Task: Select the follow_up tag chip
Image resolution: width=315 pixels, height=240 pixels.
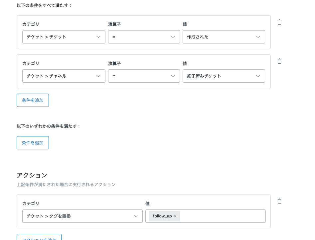Action: coord(162,216)
